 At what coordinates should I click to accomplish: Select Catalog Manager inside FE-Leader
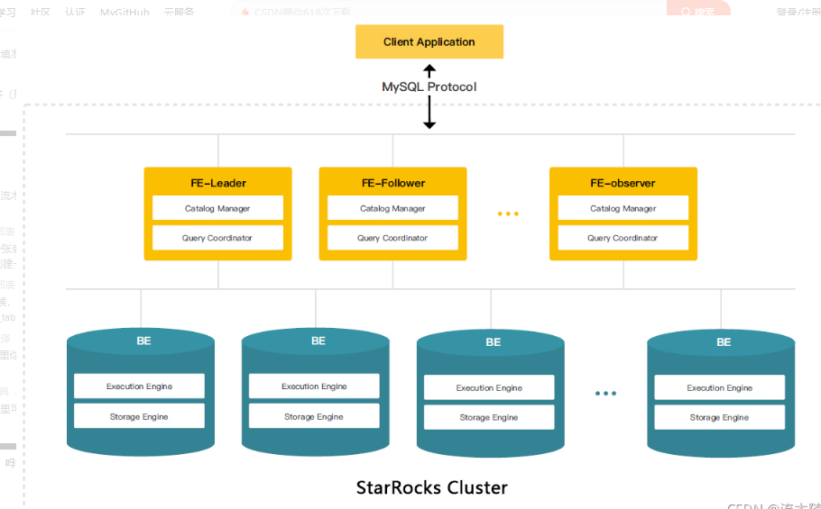pos(217,208)
